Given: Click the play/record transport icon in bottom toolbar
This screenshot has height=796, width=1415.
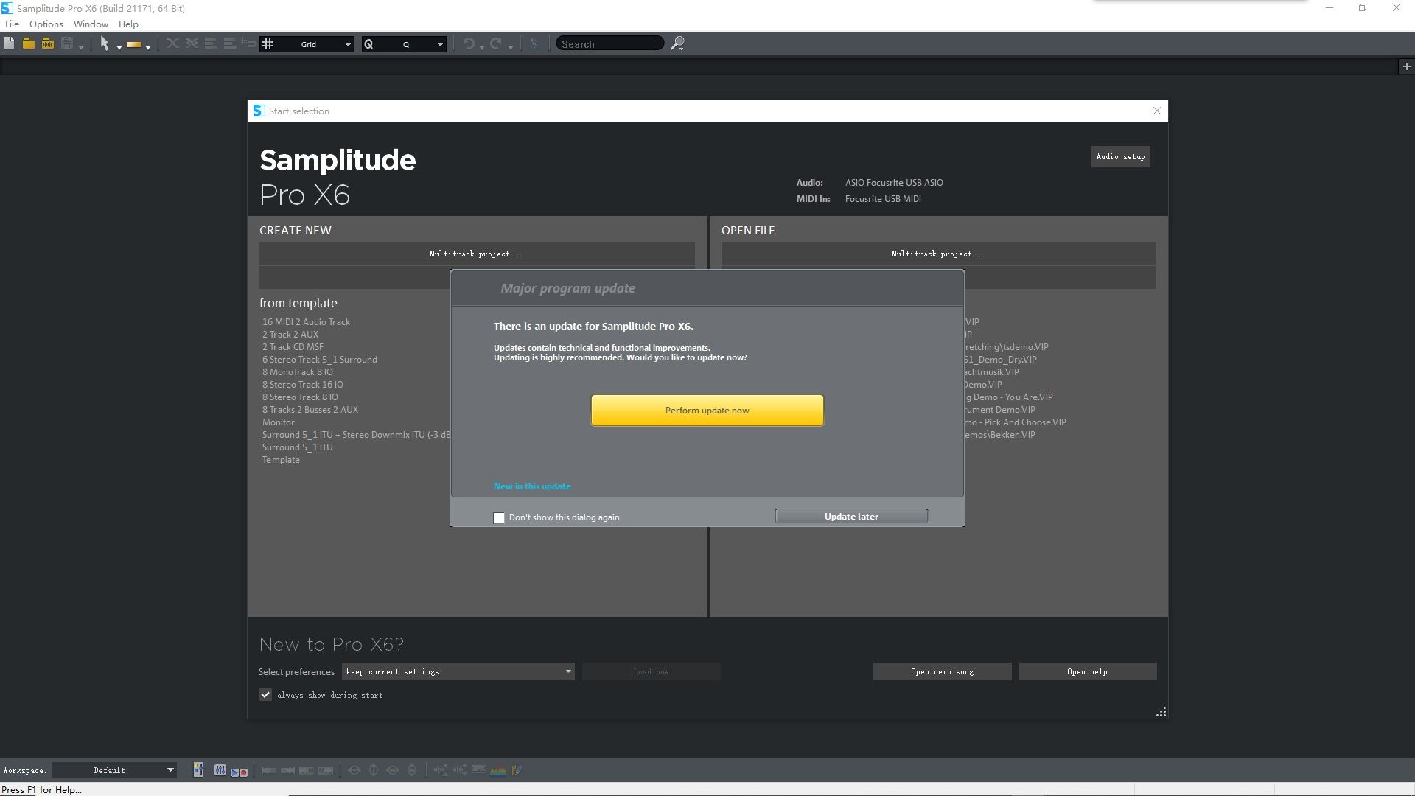Looking at the screenshot, I should [240, 771].
